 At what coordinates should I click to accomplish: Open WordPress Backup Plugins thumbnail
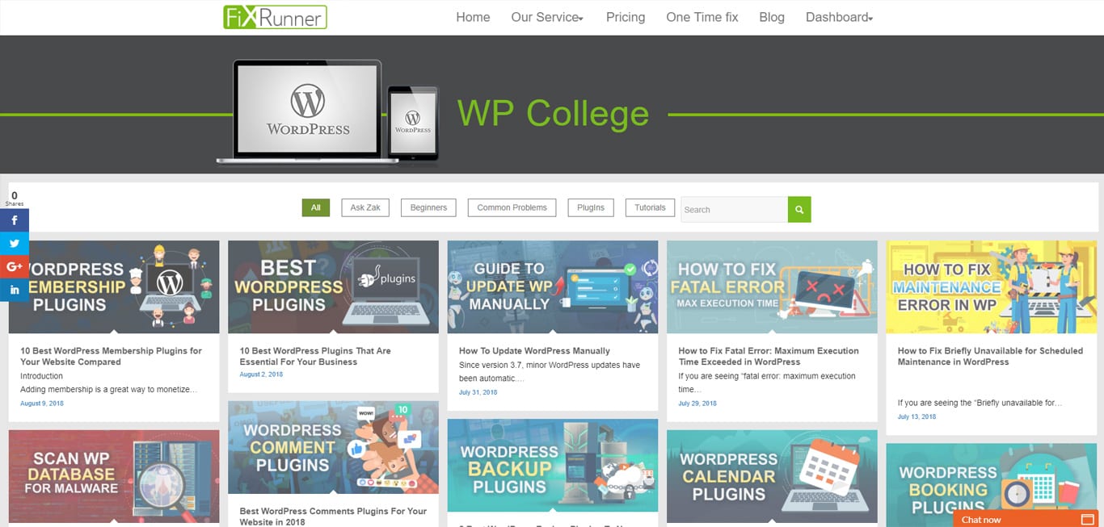click(553, 465)
